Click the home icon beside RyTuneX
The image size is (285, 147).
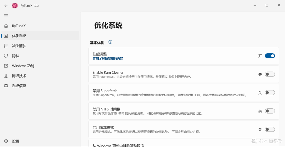(6, 26)
